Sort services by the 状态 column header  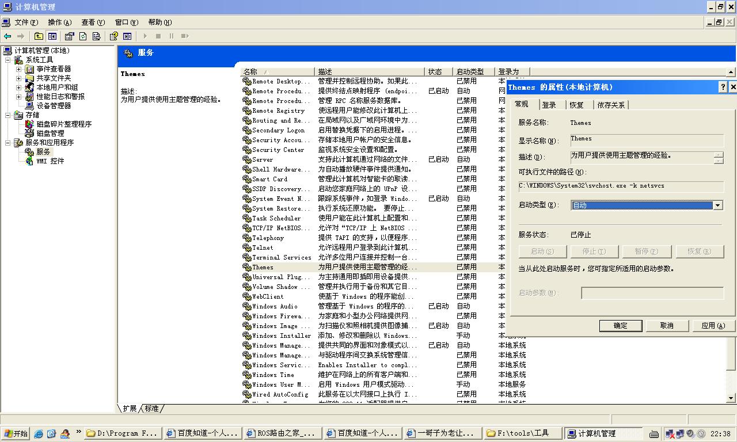(x=439, y=72)
